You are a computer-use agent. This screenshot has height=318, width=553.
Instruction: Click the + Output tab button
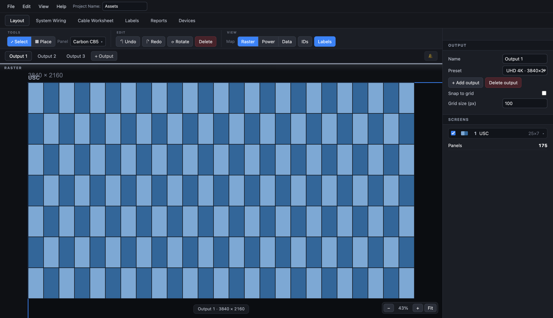(x=104, y=56)
